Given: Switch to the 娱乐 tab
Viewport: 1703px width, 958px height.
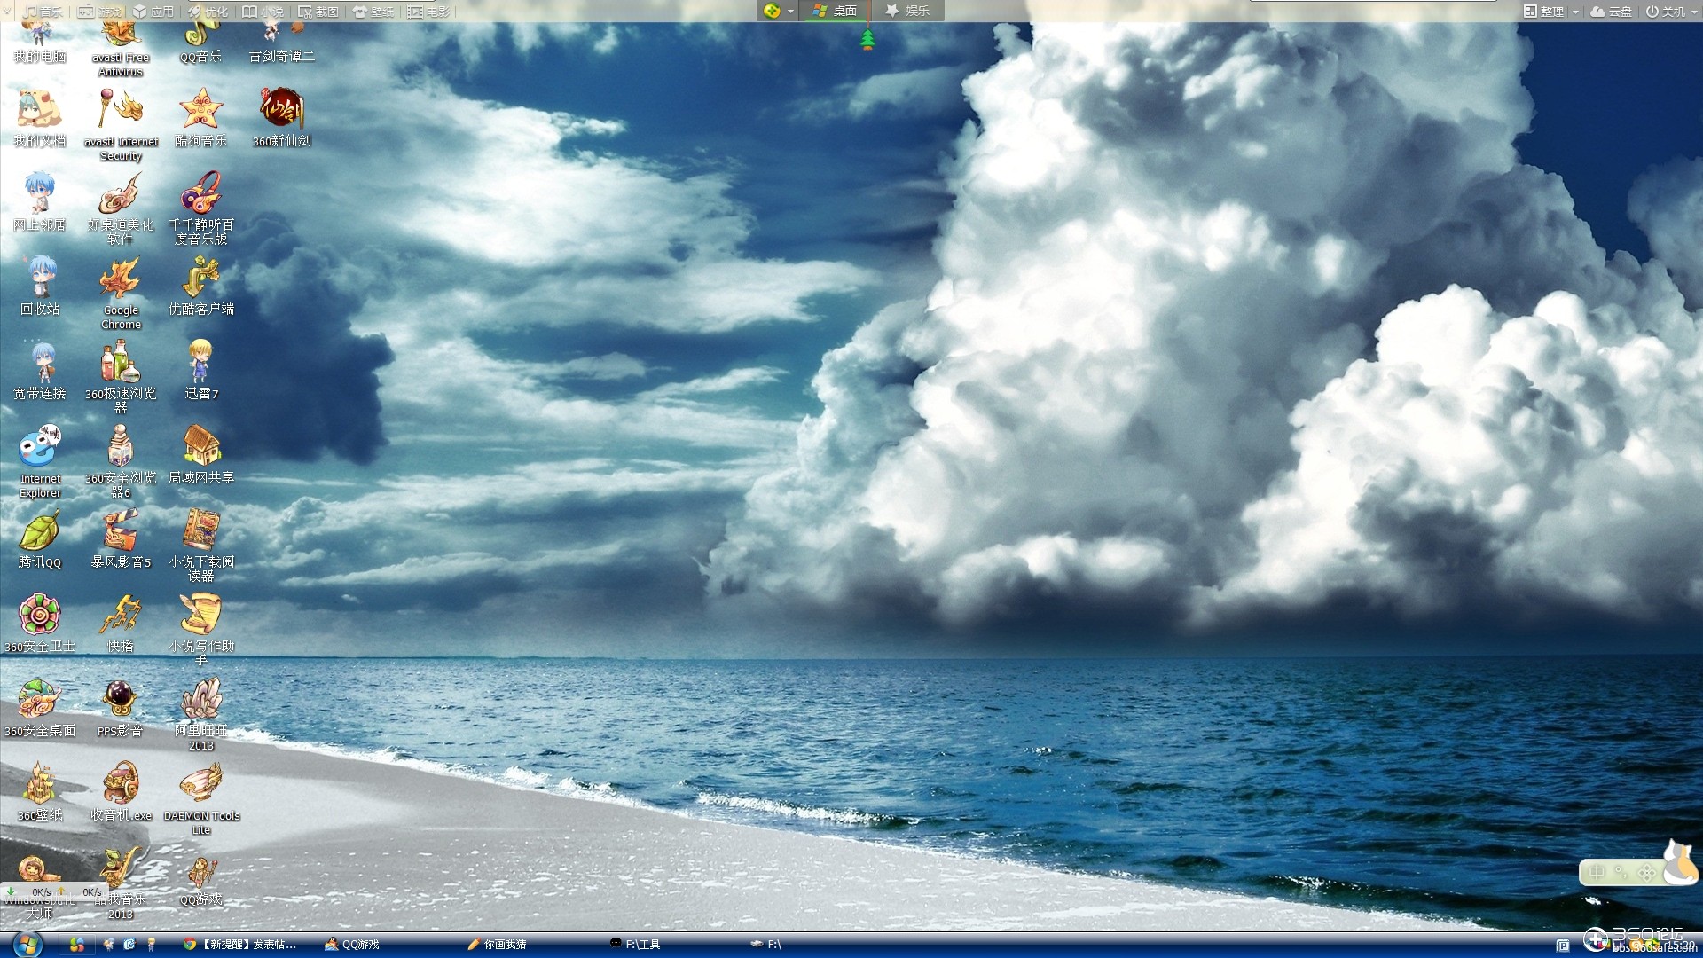Looking at the screenshot, I should [907, 11].
